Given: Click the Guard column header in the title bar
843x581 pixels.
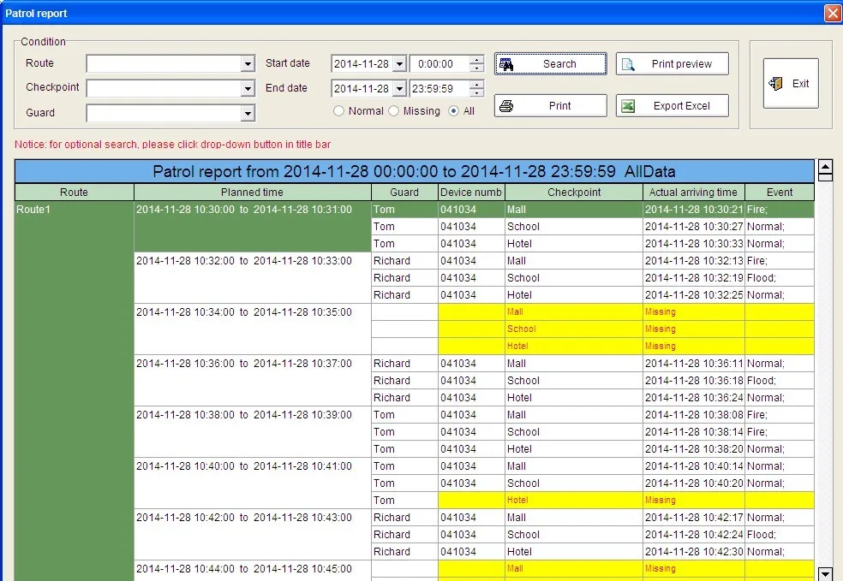Looking at the screenshot, I should (404, 192).
